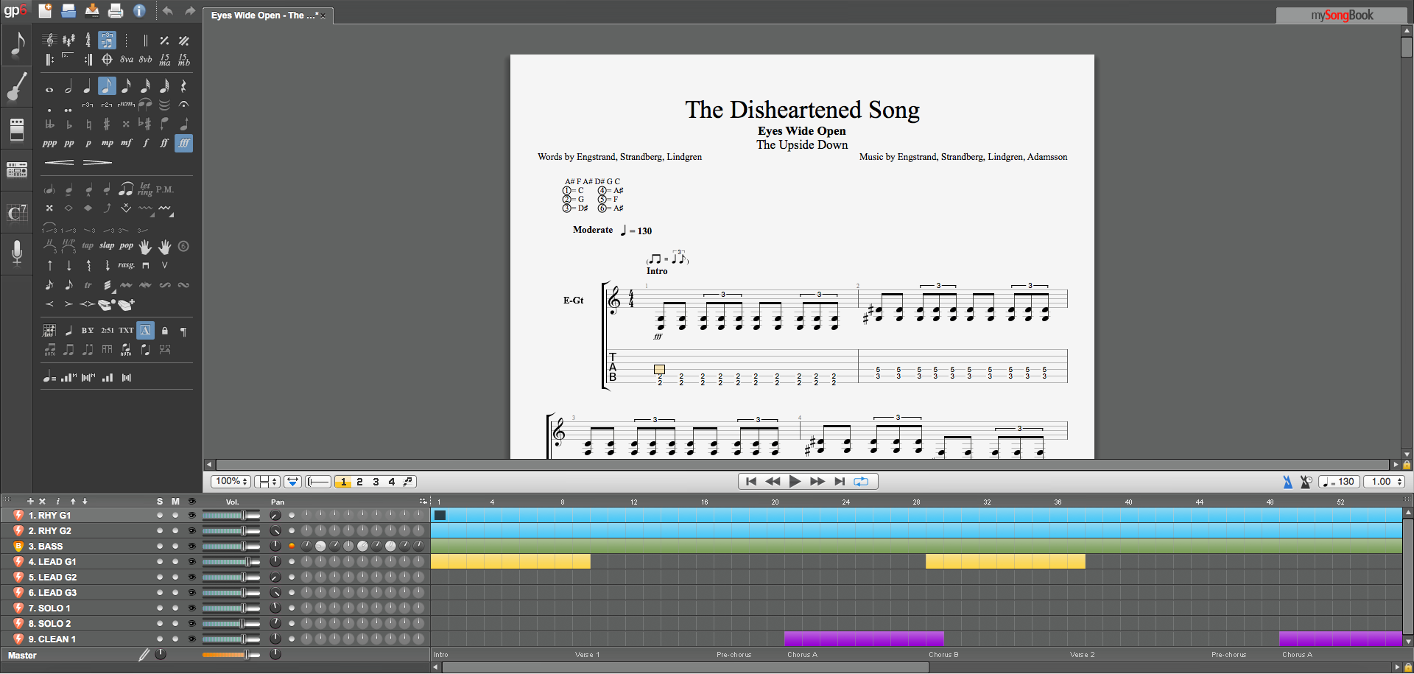Screen dimensions: 1414x674
Task: Mute the BASS track
Action: pyautogui.click(x=175, y=547)
